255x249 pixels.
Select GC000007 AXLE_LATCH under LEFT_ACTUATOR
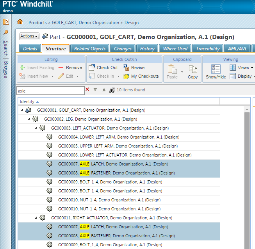[x=119, y=164]
